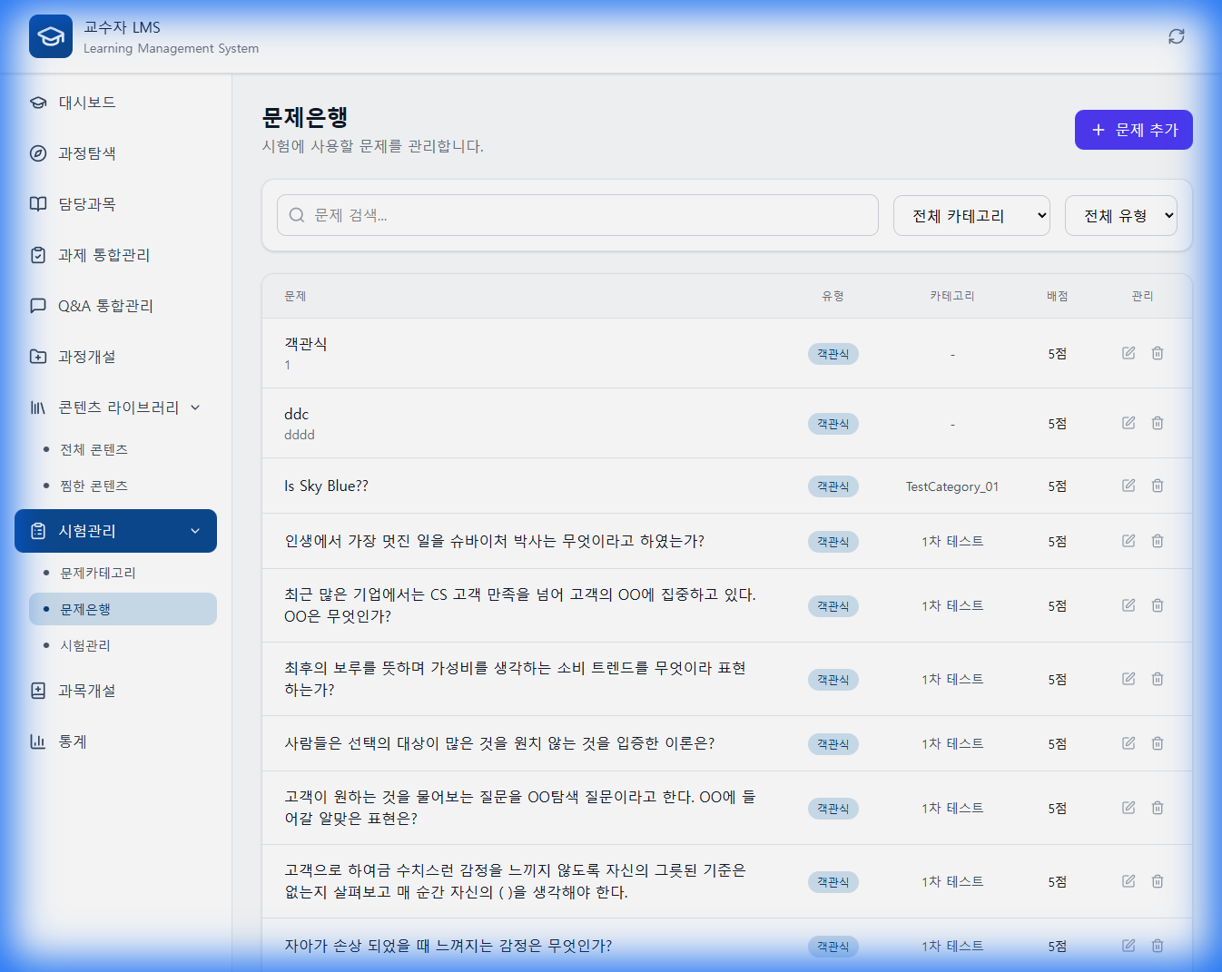The image size is (1222, 972).
Task: Select 찜한 콘텐츠 in the sidebar
Action: click(92, 486)
